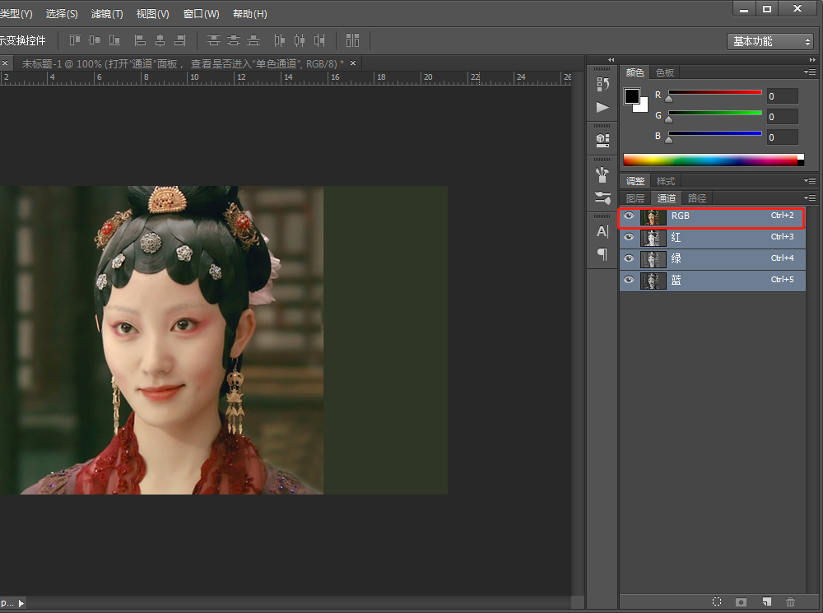823x613 pixels.
Task: Open 基本功能 workspace dropdown
Action: click(770, 41)
